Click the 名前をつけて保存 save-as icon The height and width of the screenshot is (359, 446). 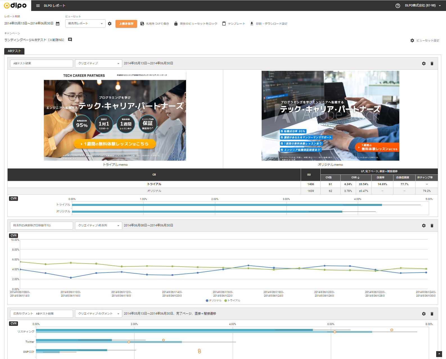tap(142, 24)
